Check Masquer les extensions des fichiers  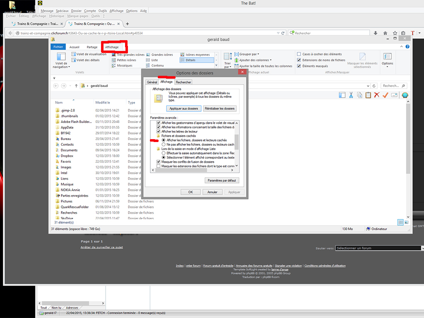click(x=159, y=166)
